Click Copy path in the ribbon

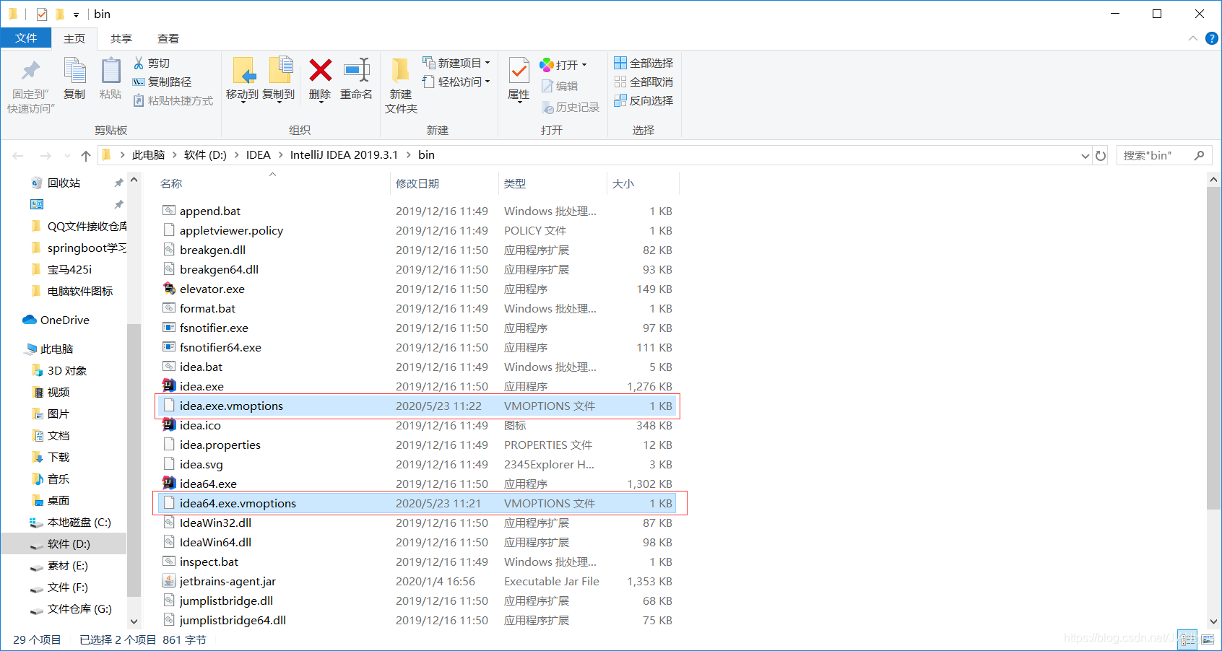click(162, 82)
